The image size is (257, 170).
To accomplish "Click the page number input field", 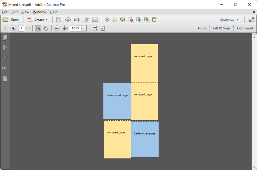I will pyautogui.click(x=21, y=28).
